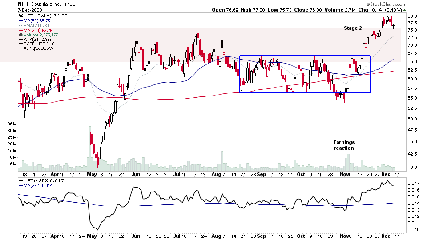Image resolution: width=427 pixels, height=240 pixels.
Task: Click the earnings-day volume spike bar in November
Action: (348, 163)
